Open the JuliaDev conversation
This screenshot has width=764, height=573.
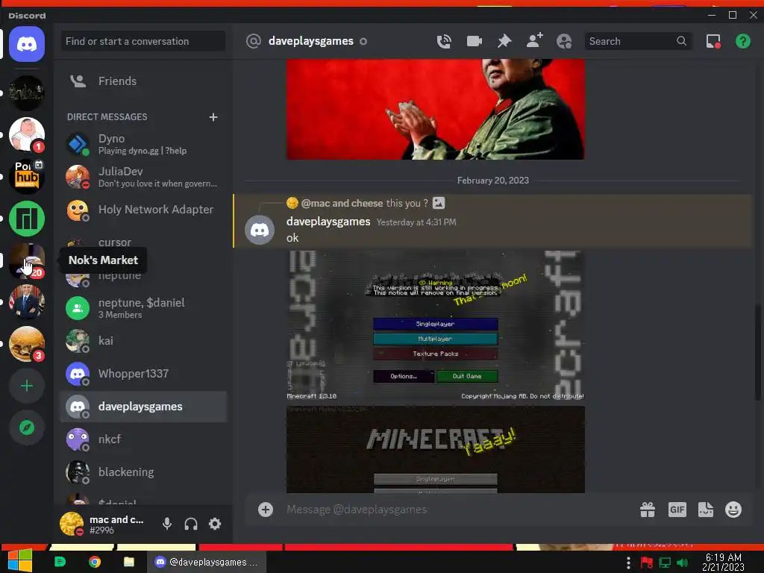point(143,176)
